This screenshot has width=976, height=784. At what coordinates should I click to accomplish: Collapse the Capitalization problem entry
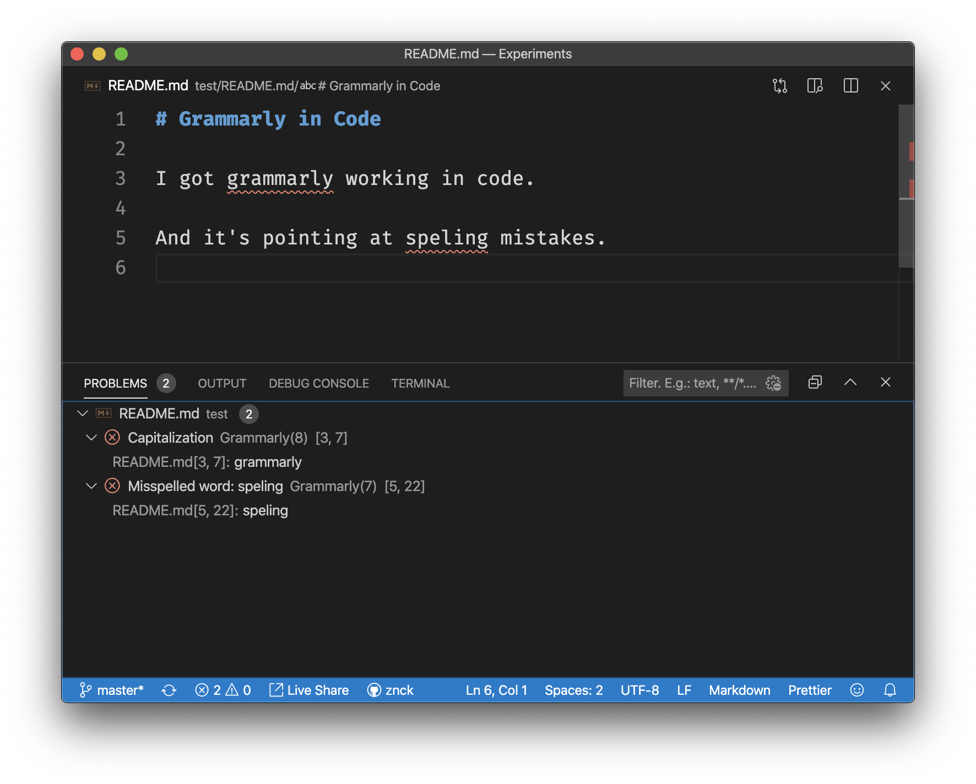pyautogui.click(x=91, y=438)
